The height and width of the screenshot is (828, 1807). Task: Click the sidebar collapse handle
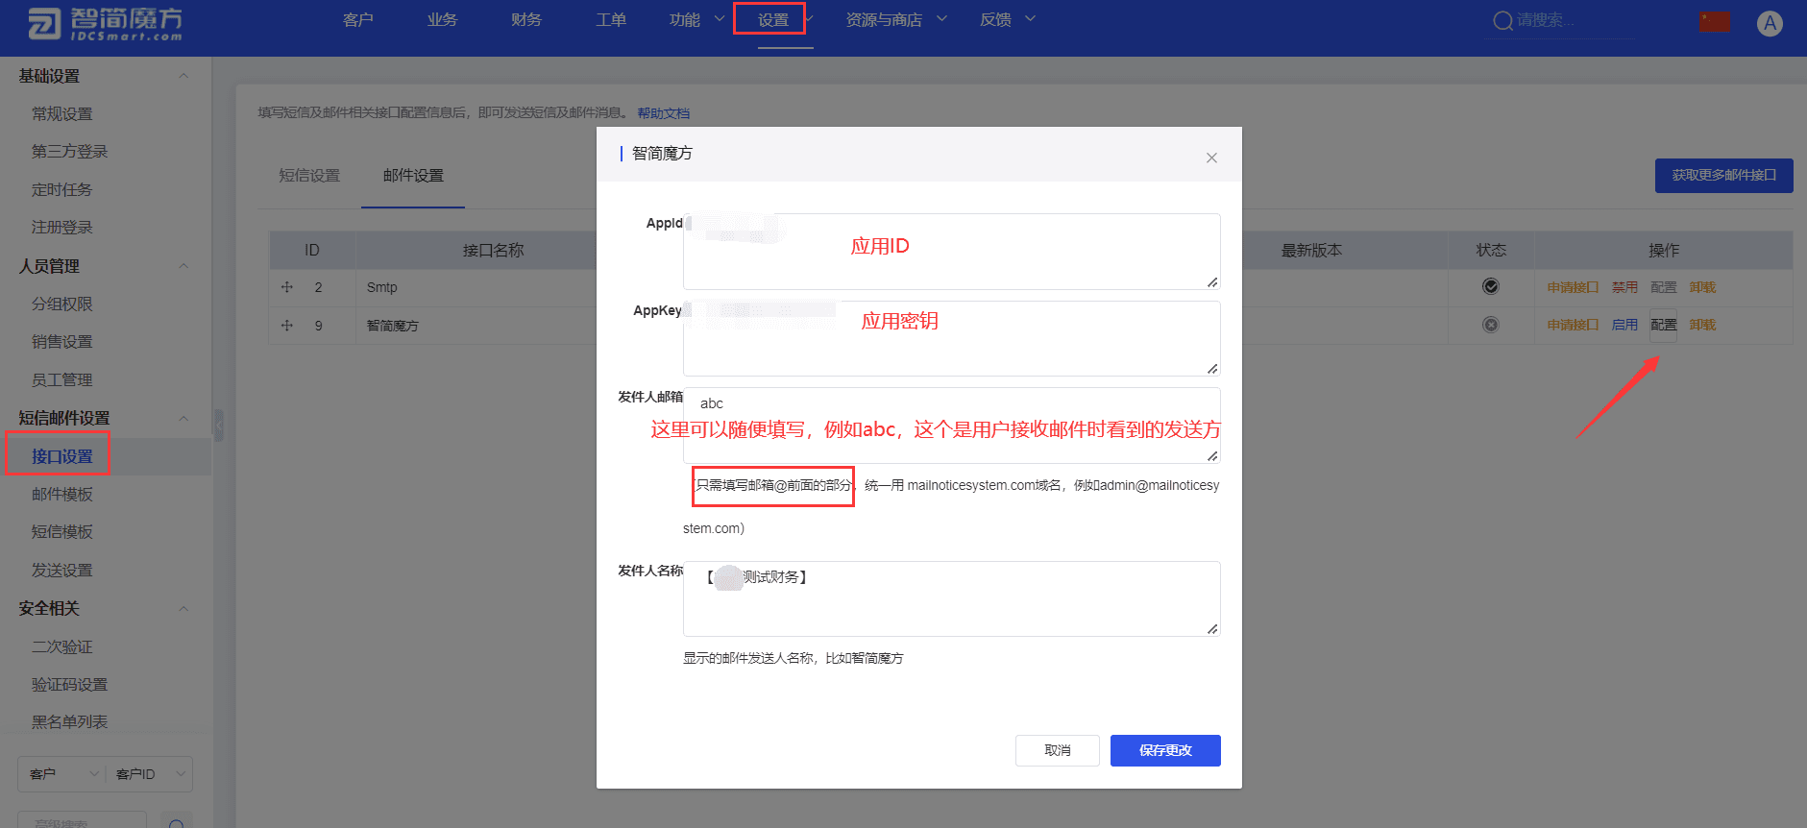[x=219, y=425]
